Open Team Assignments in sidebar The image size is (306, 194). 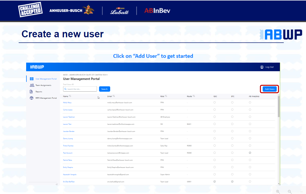(43, 85)
